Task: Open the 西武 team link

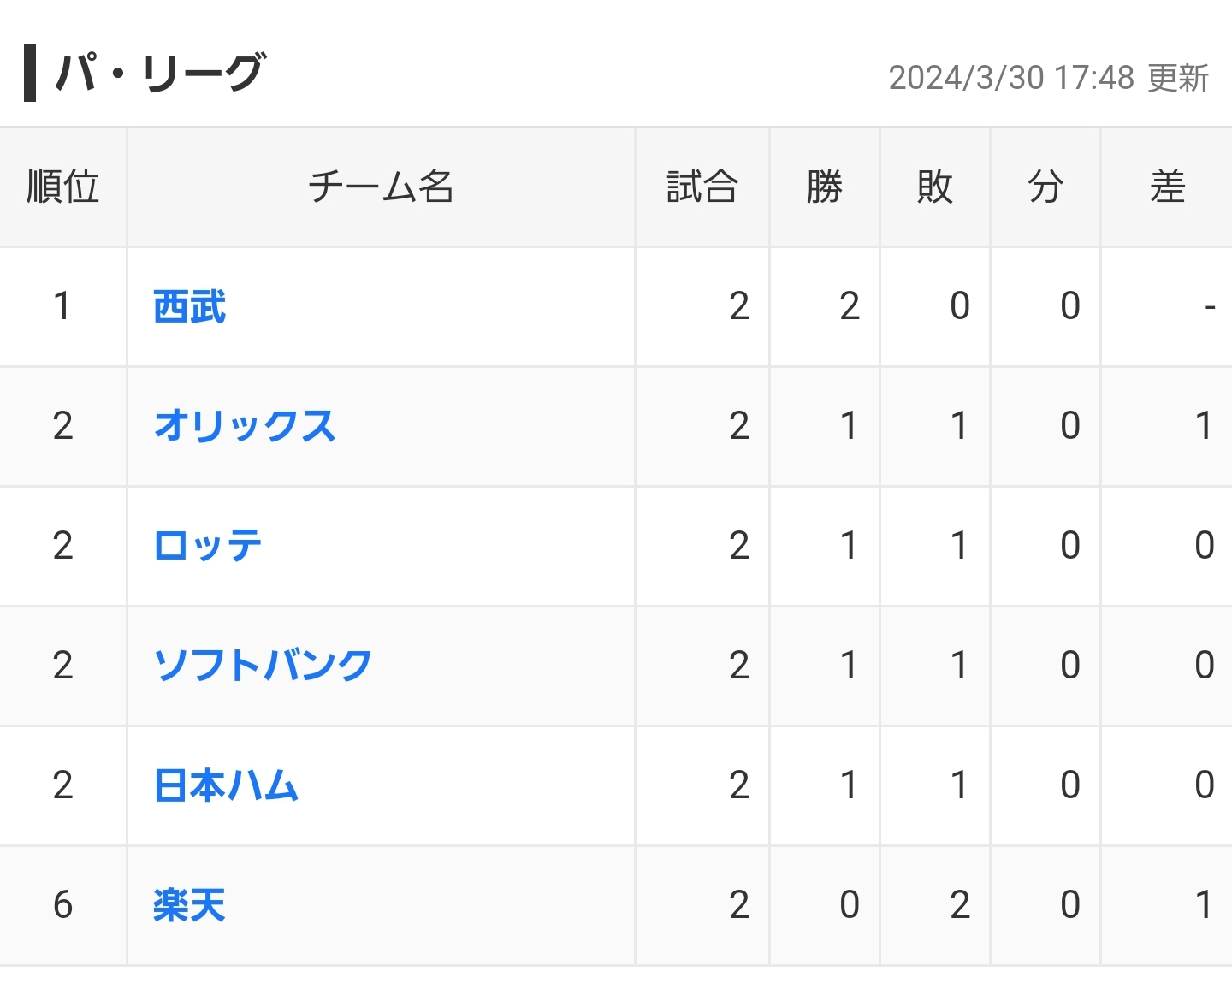Action: click(x=189, y=306)
